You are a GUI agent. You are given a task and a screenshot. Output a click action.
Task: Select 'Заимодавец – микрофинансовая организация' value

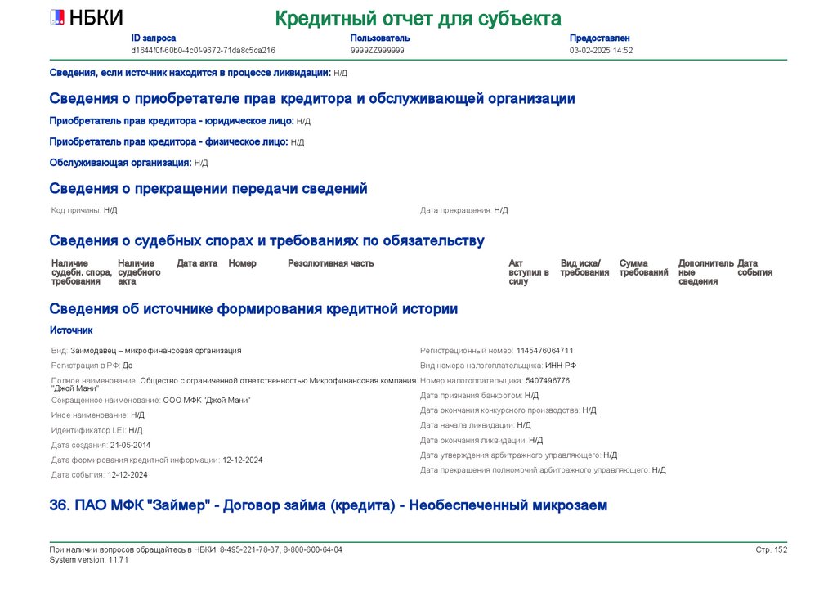click(x=156, y=351)
